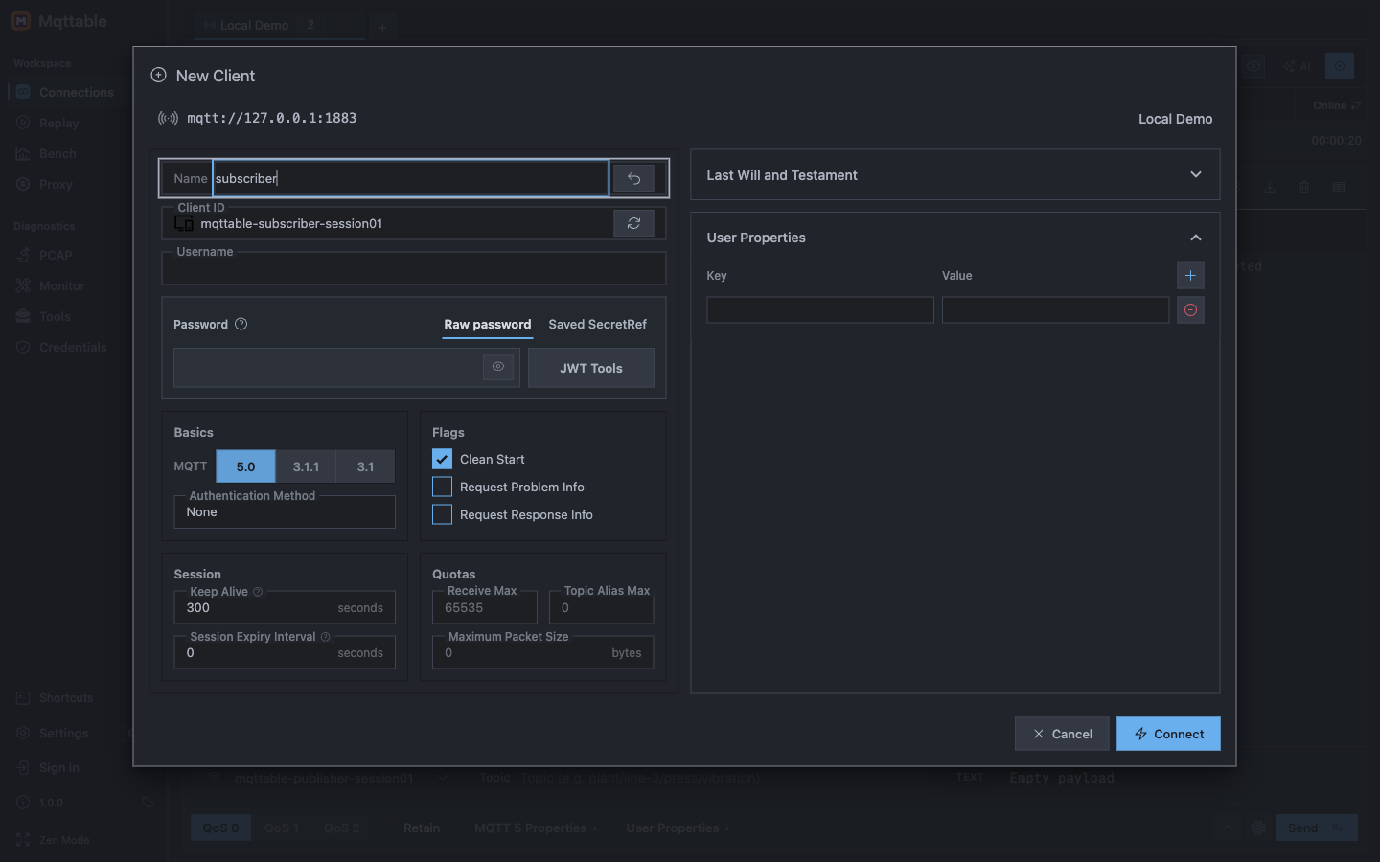Viewport: 1380px width, 862px height.
Task: Open Settings in the background sidebar
Action: pos(53,733)
